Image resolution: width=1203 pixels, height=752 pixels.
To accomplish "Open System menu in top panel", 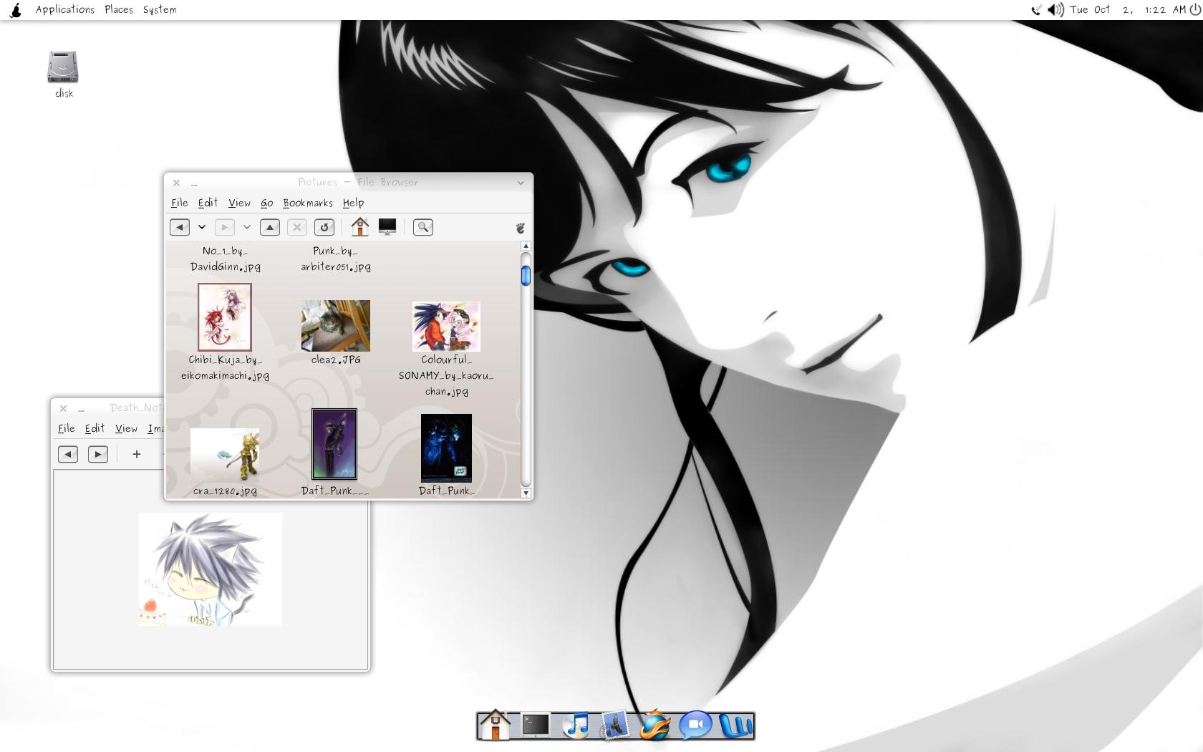I will (160, 9).
